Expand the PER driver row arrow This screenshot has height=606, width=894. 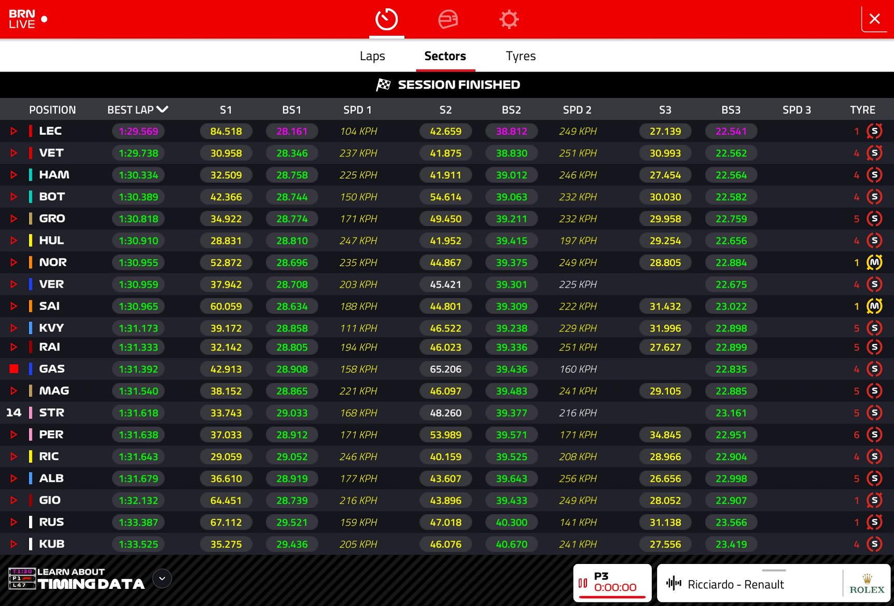[14, 435]
